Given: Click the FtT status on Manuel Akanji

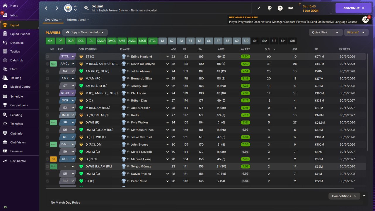Looking at the screenshot, I should coord(53,159).
